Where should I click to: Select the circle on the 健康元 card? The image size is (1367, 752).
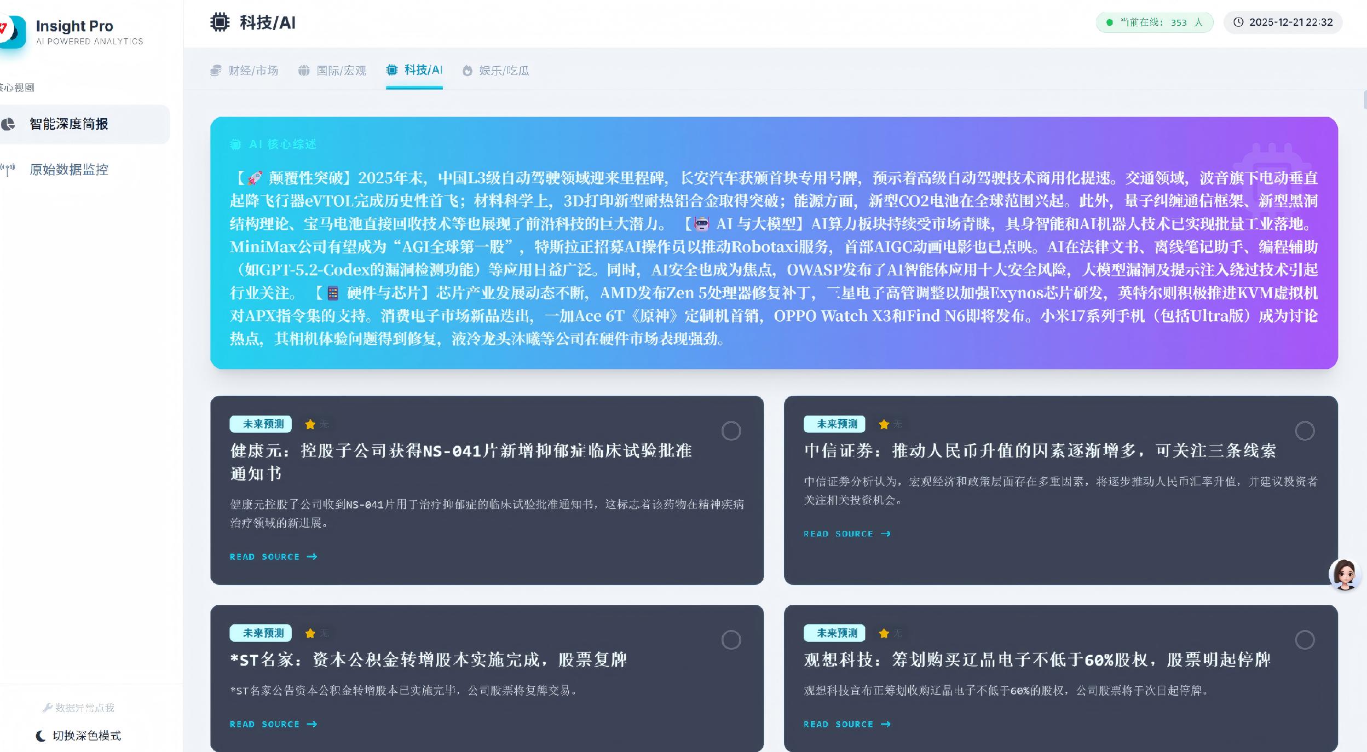pyautogui.click(x=731, y=431)
